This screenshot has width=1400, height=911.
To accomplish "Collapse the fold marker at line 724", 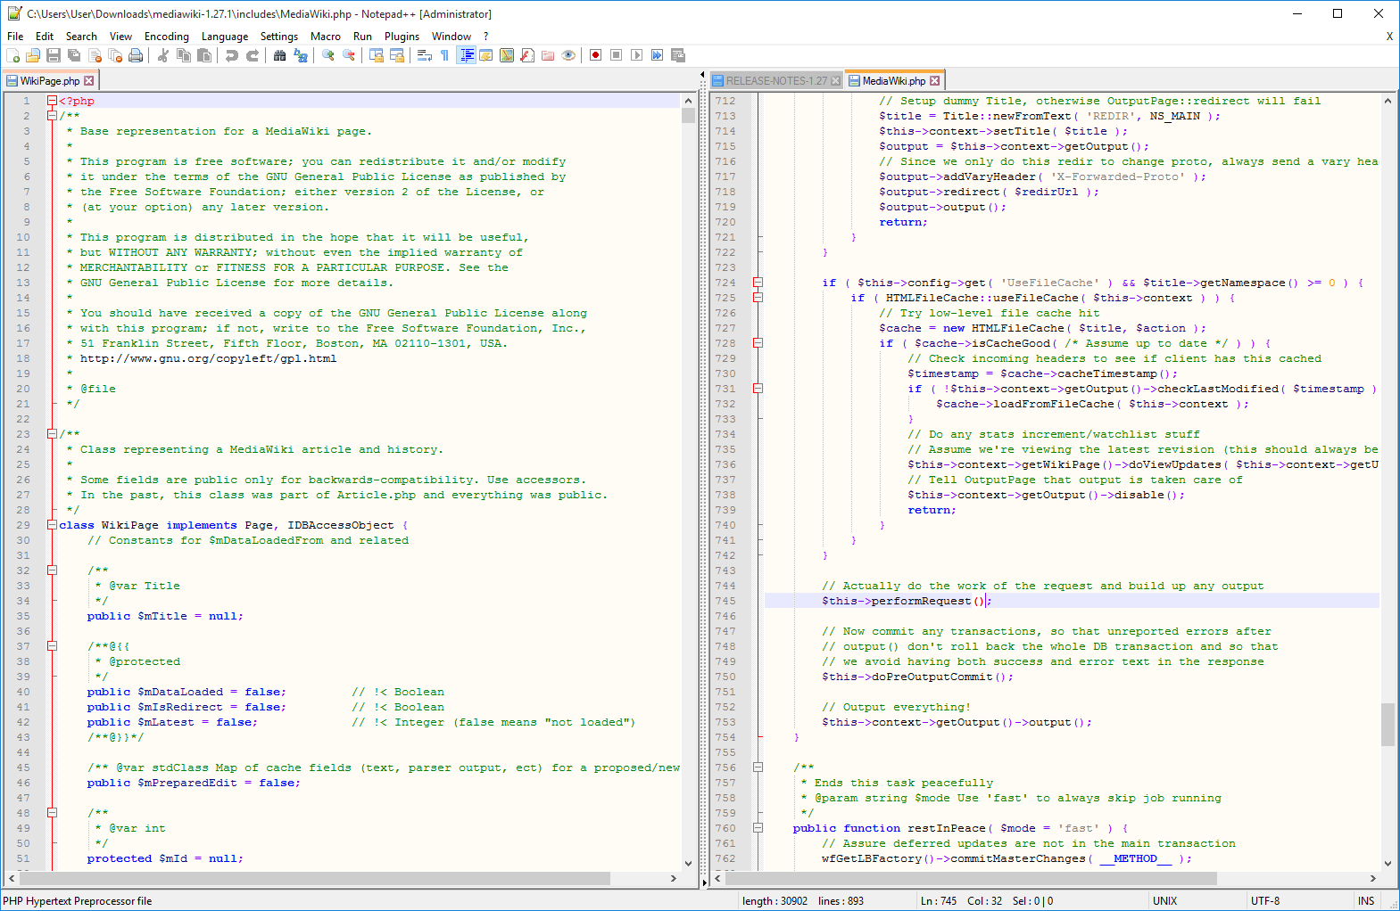I will click(758, 283).
